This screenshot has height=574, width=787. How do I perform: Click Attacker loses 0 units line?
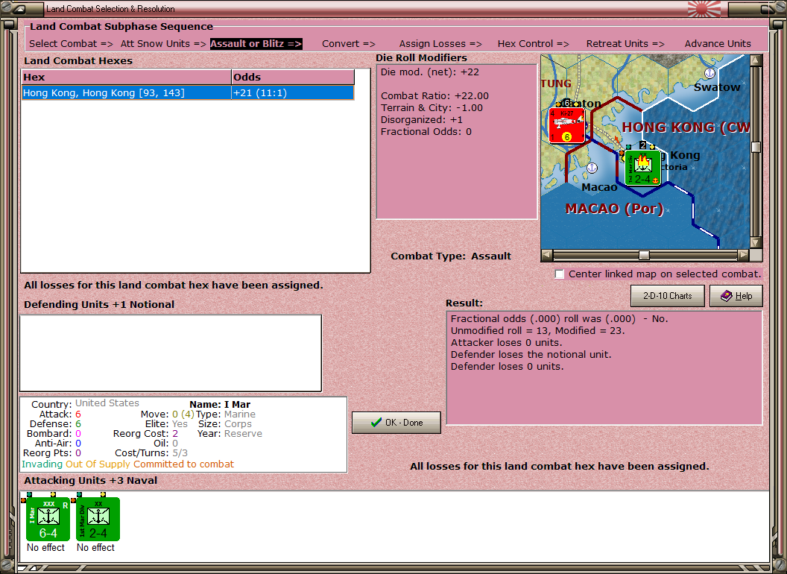(507, 343)
